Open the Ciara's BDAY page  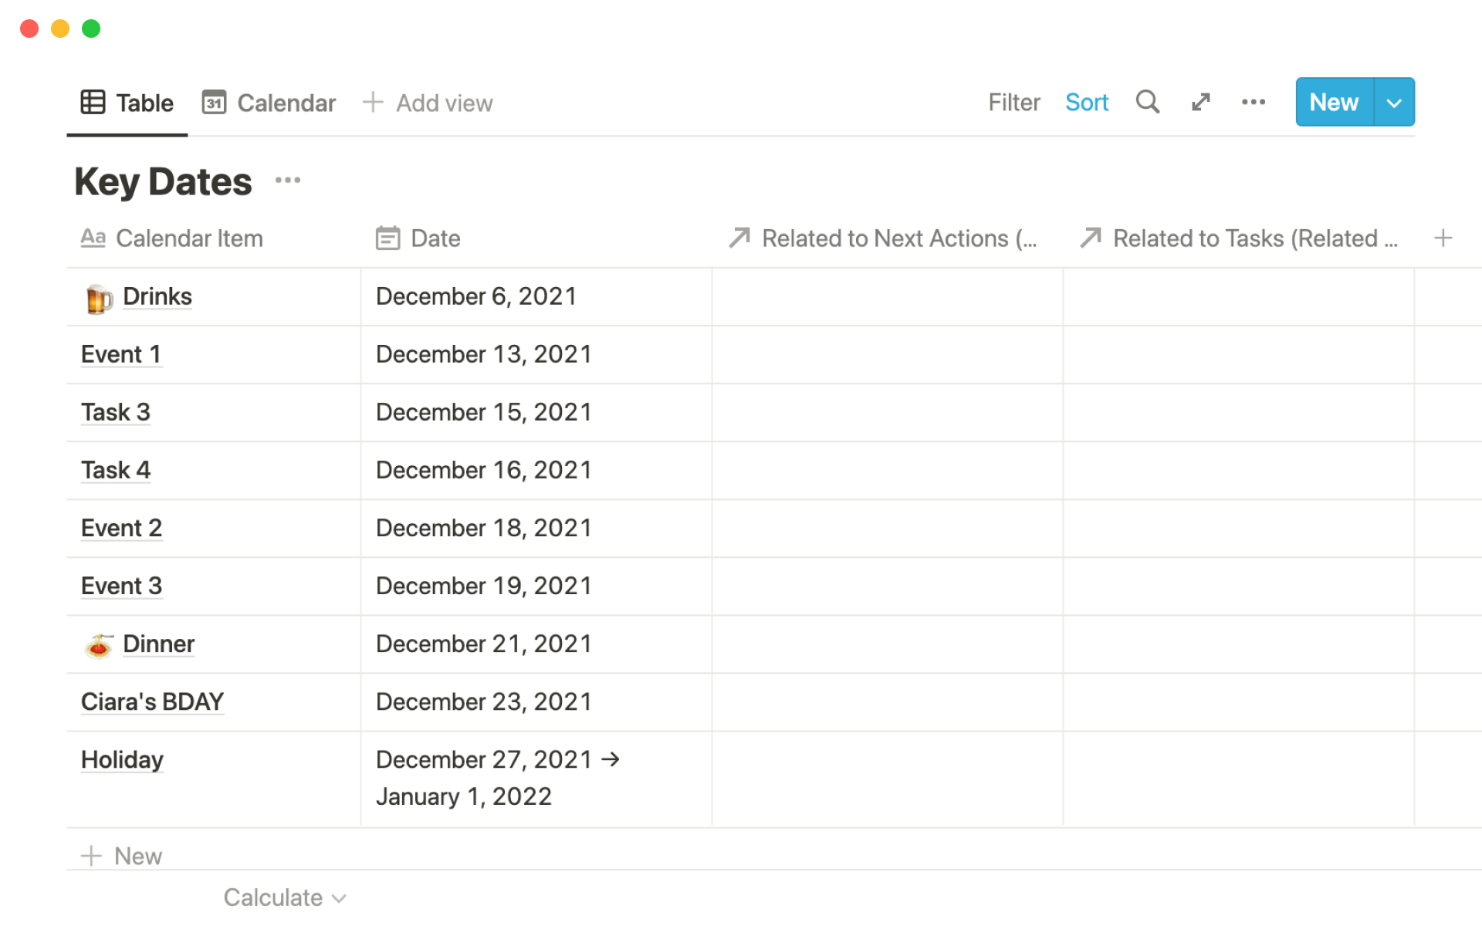pyautogui.click(x=152, y=701)
